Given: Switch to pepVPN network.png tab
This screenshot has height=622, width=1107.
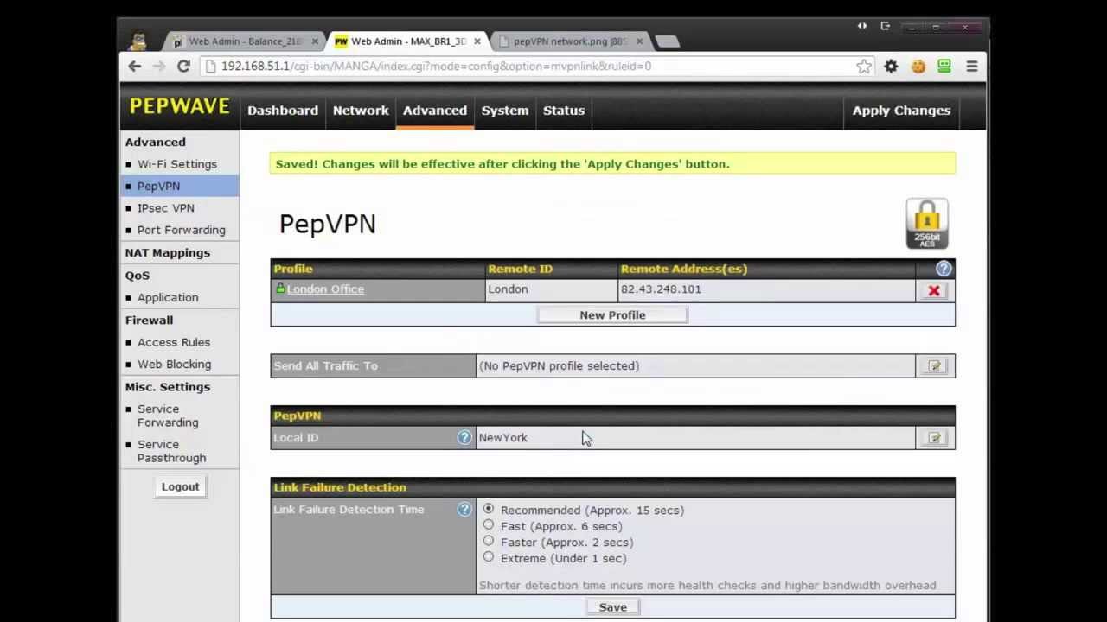Looking at the screenshot, I should tap(571, 41).
